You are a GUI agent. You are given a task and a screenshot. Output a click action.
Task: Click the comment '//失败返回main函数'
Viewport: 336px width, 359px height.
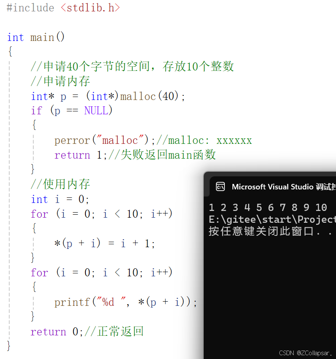[x=162, y=155]
